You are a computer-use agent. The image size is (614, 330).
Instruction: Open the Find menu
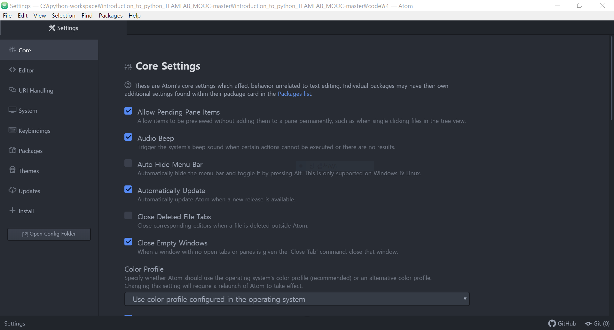pos(87,15)
